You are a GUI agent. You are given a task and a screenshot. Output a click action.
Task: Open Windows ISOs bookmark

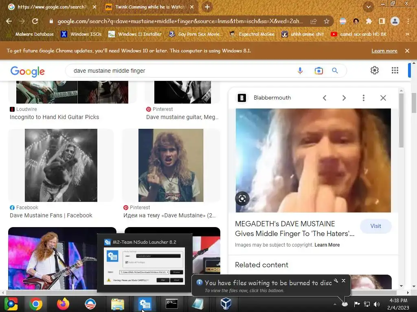point(81,34)
